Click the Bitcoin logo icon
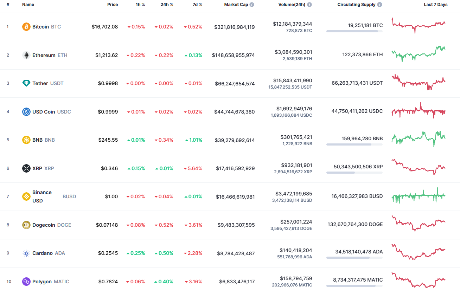The width and height of the screenshot is (460, 290). click(x=26, y=27)
